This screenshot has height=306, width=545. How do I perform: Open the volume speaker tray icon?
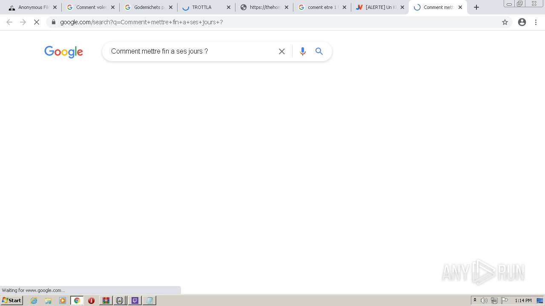pyautogui.click(x=484, y=300)
